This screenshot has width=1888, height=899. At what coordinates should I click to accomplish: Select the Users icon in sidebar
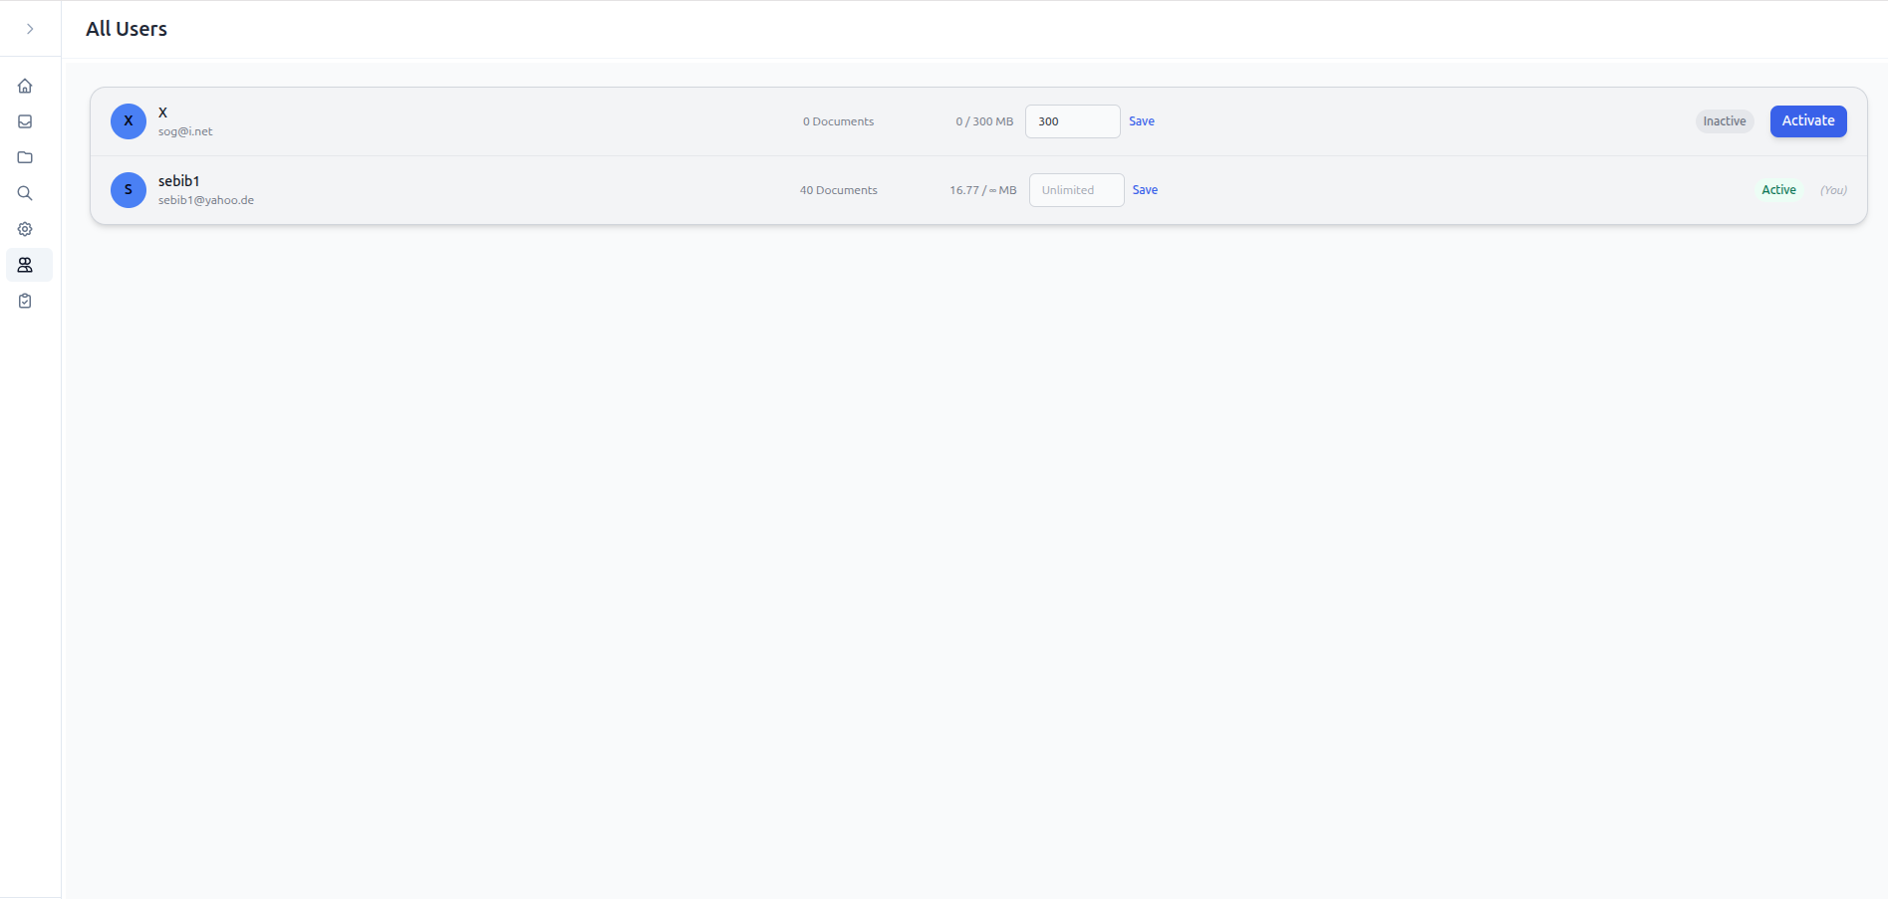click(x=29, y=265)
